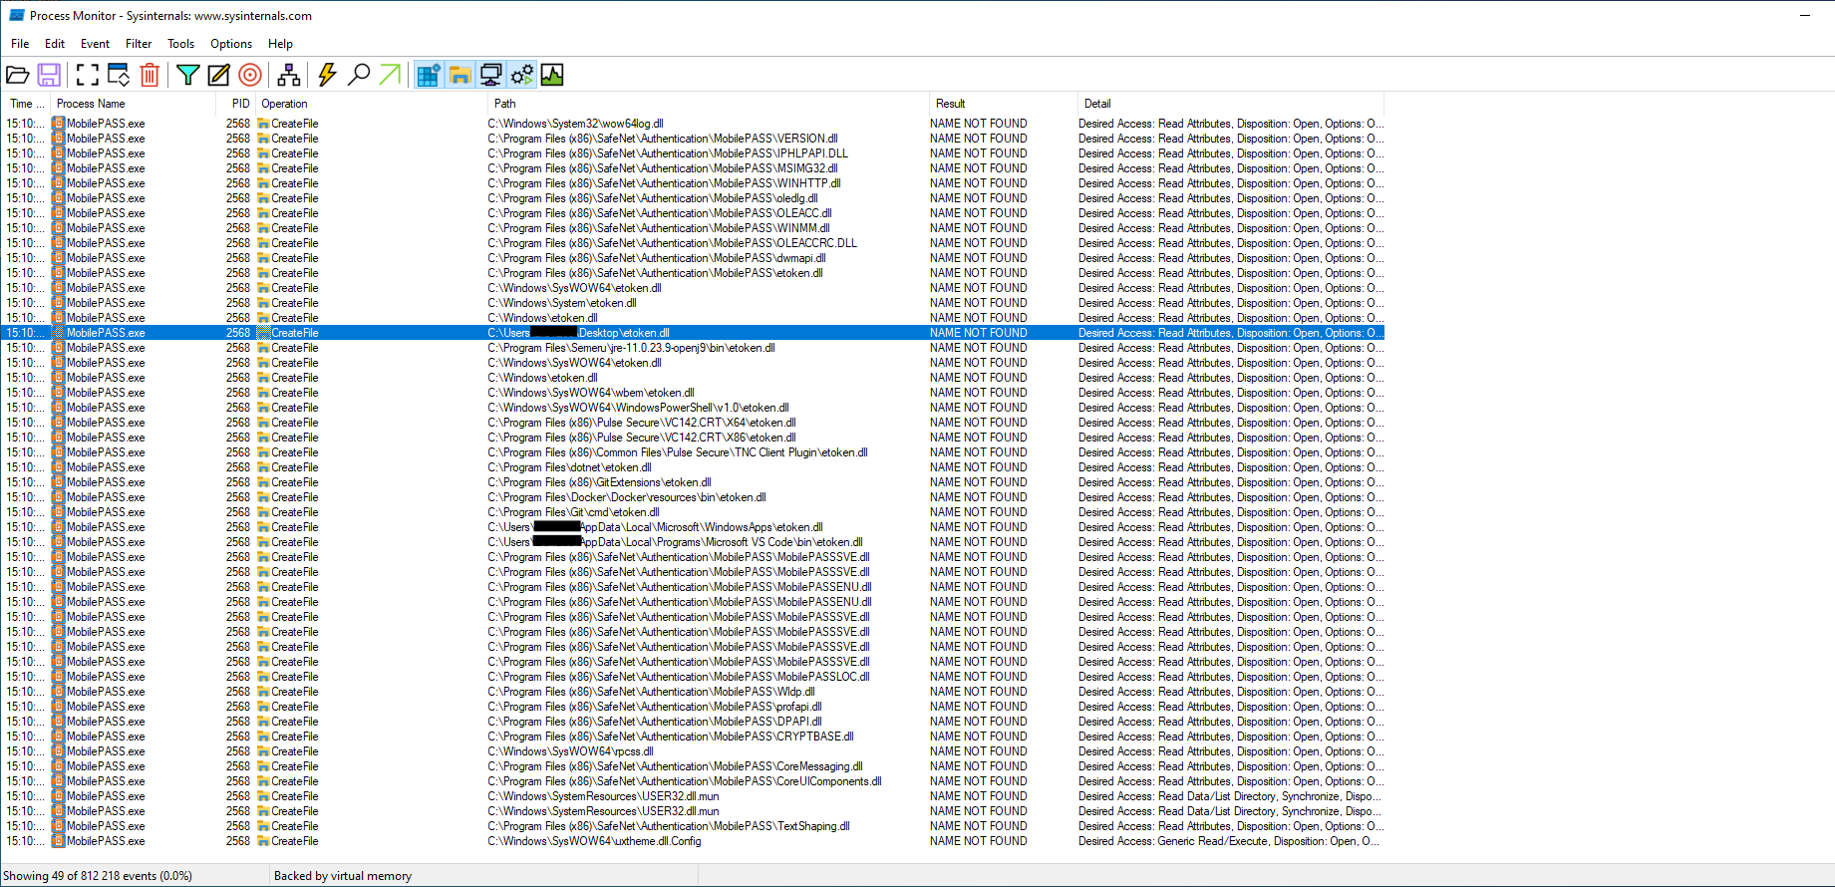Select the rpcss.dll path row

click(694, 751)
